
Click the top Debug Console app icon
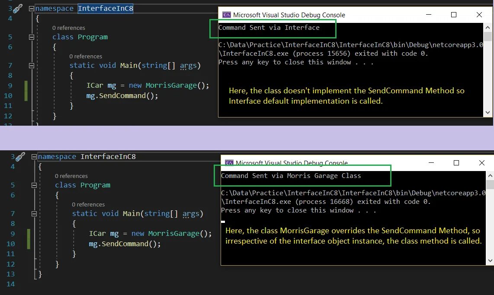[227, 15]
